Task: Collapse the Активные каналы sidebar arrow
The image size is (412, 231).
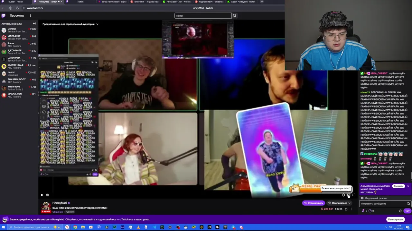Action: coord(34,24)
